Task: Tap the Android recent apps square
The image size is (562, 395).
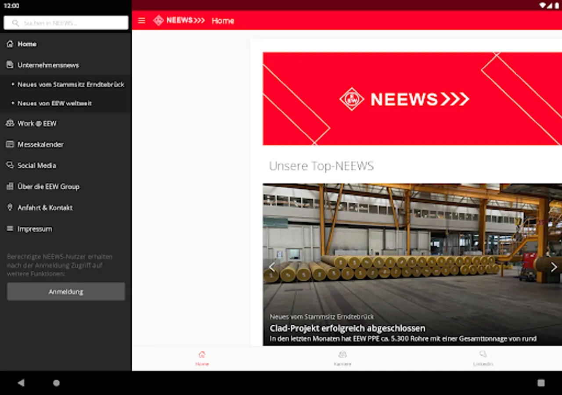Action: coord(541,383)
